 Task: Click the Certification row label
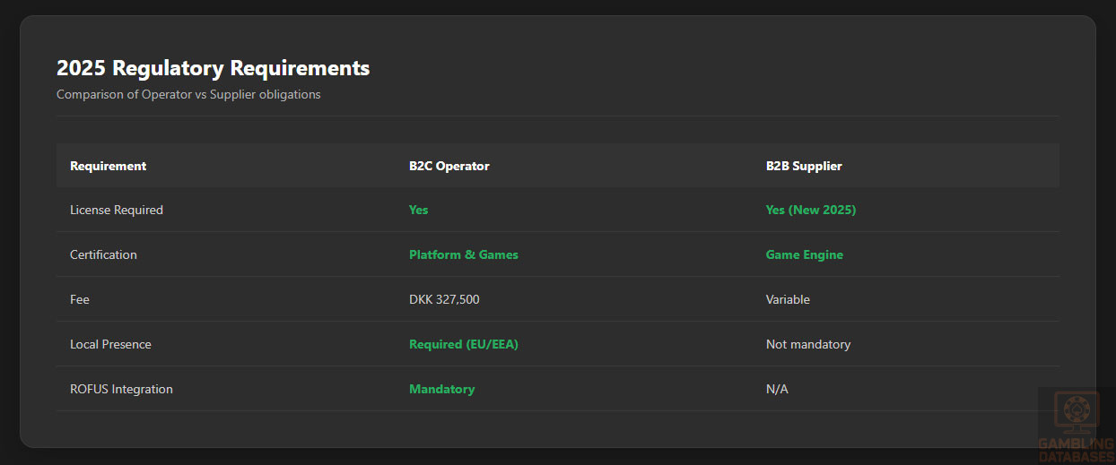tap(103, 254)
